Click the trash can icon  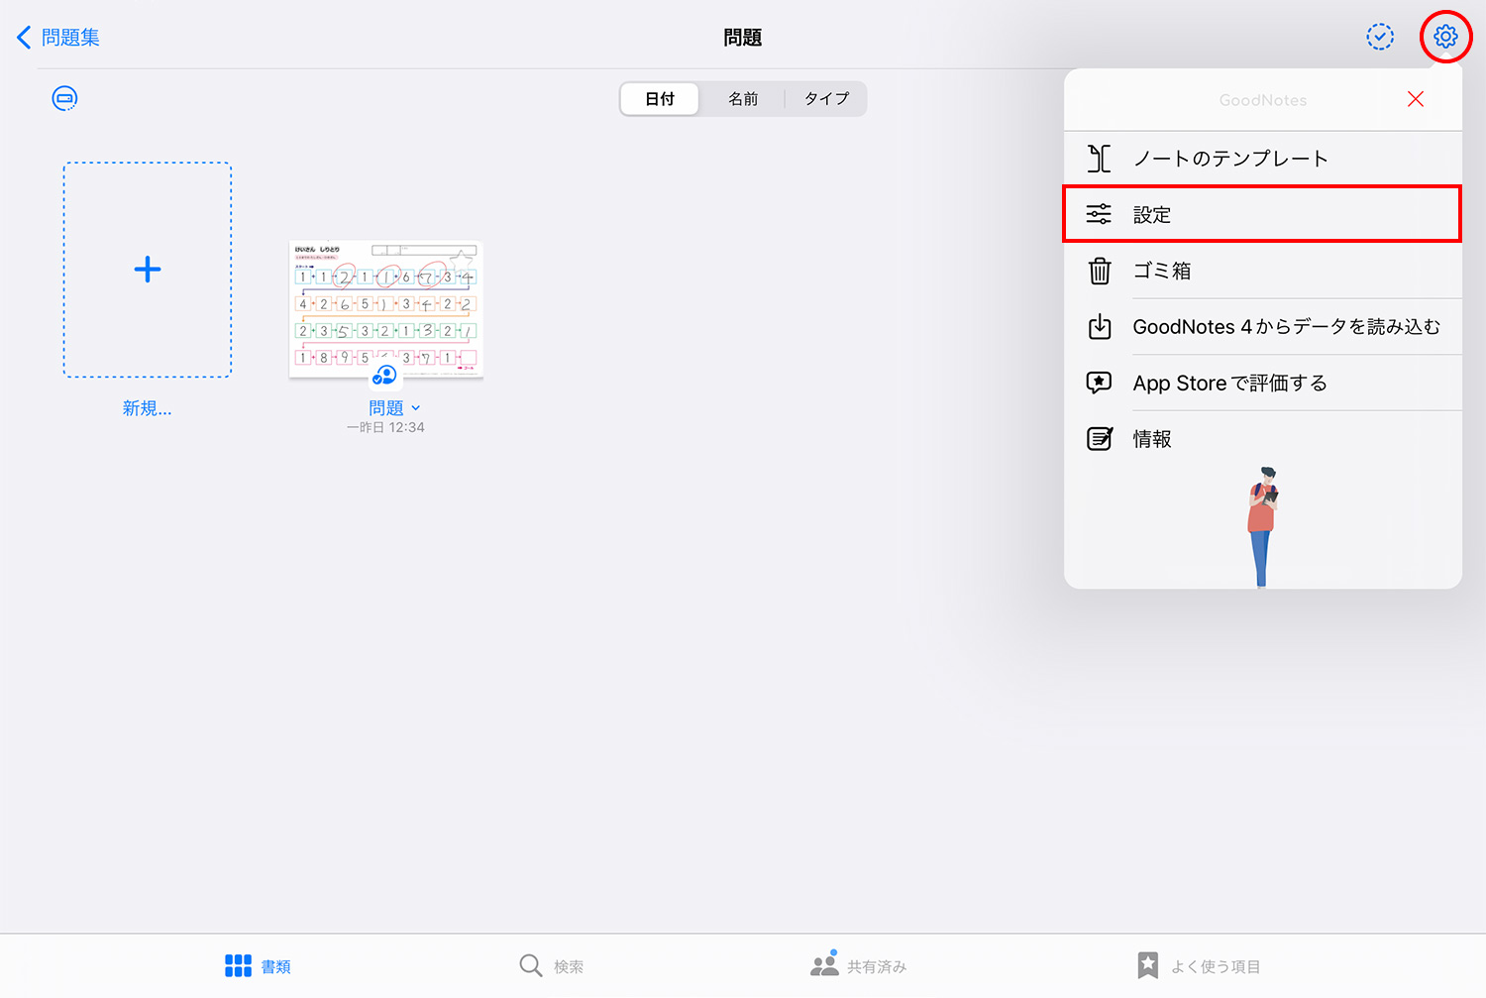[x=1100, y=271]
